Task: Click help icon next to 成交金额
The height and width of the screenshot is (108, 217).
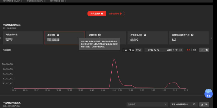Action: (x=58, y=35)
